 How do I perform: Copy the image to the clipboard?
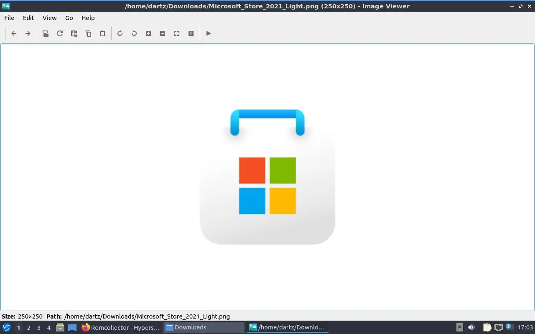tap(88, 33)
